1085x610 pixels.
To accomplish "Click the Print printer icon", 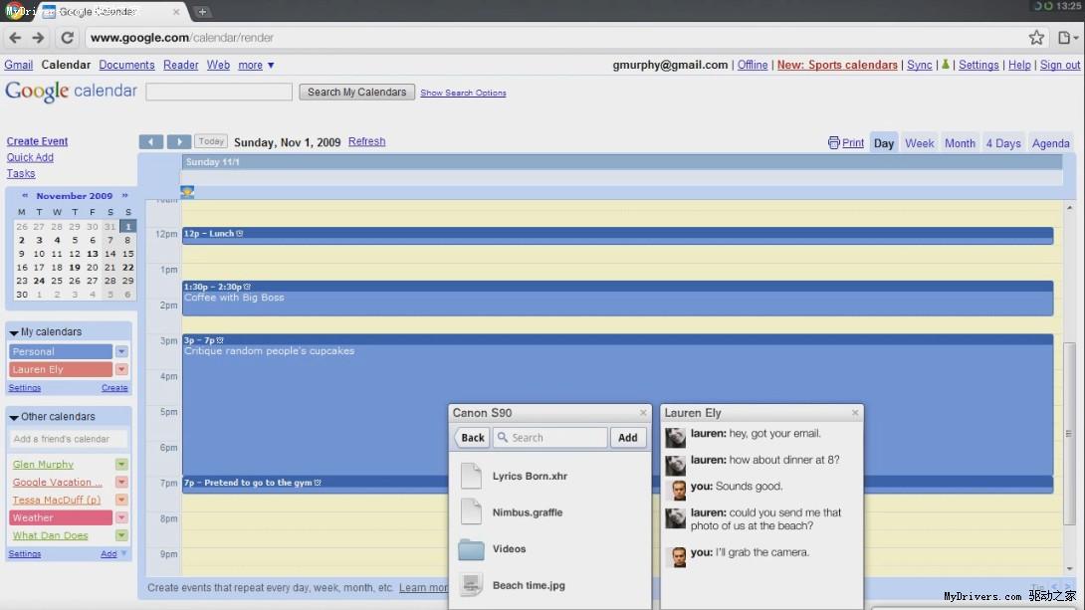I will coord(834,143).
